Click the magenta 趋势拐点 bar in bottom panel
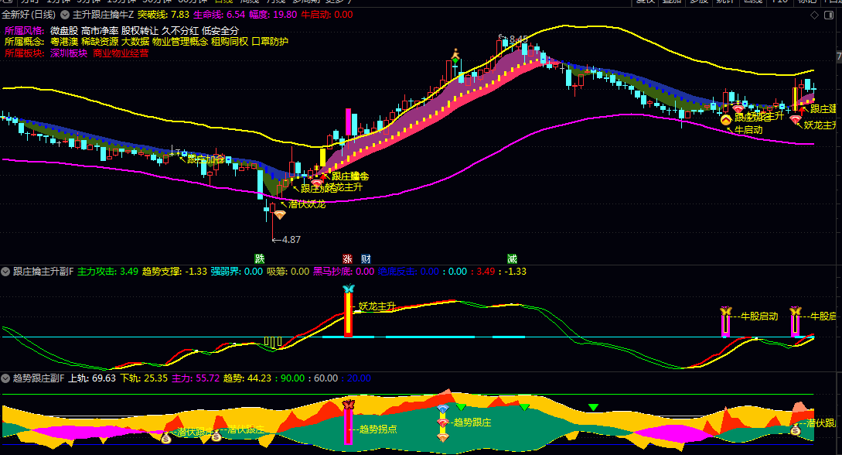Image resolution: width=842 pixels, height=455 pixels. point(349,426)
